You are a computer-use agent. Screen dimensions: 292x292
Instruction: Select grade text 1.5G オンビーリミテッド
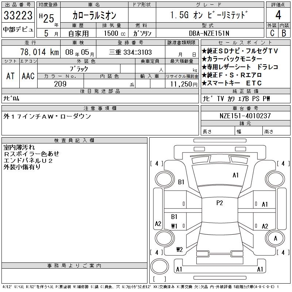coord(209,15)
